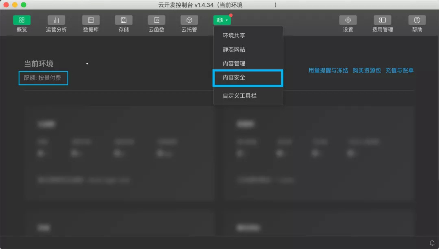Image resolution: width=439 pixels, height=249 pixels.
Task: Click the yellow macOS minimize button
Action: click(15, 5)
